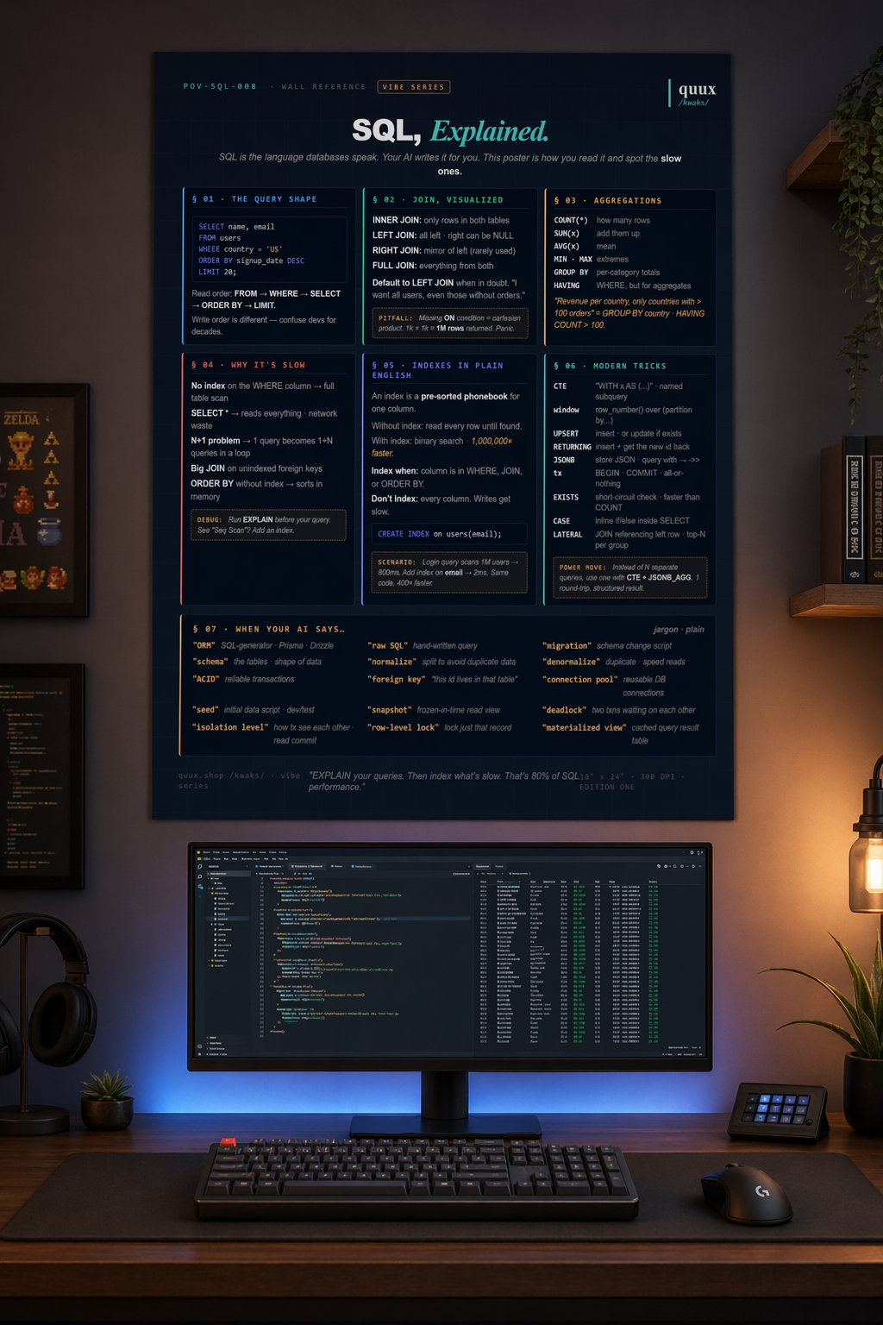The height and width of the screenshot is (1325, 883).
Task: Click the settings gear at the monitor window's top right
Action: tap(692, 852)
